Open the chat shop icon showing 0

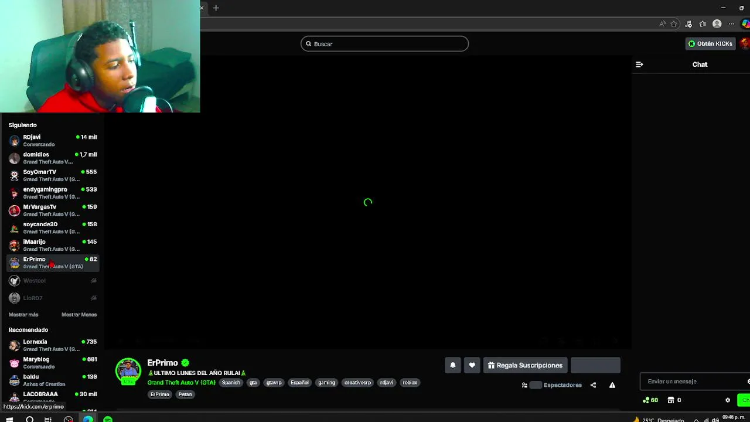(674, 400)
